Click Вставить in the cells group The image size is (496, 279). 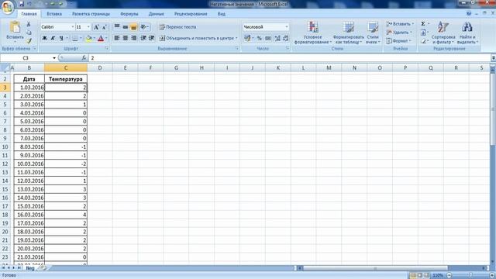coord(400,24)
